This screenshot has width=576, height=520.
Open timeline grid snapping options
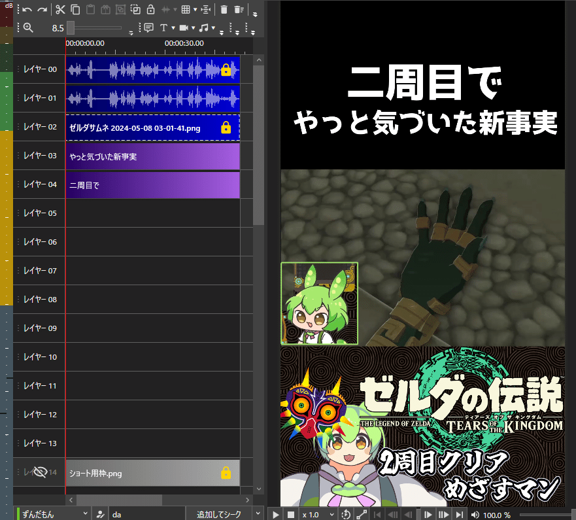[186, 10]
